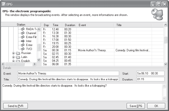The image size is (169, 111).
Task: Click the event list vertical scrollbar thumb
Action: pos(165,40)
